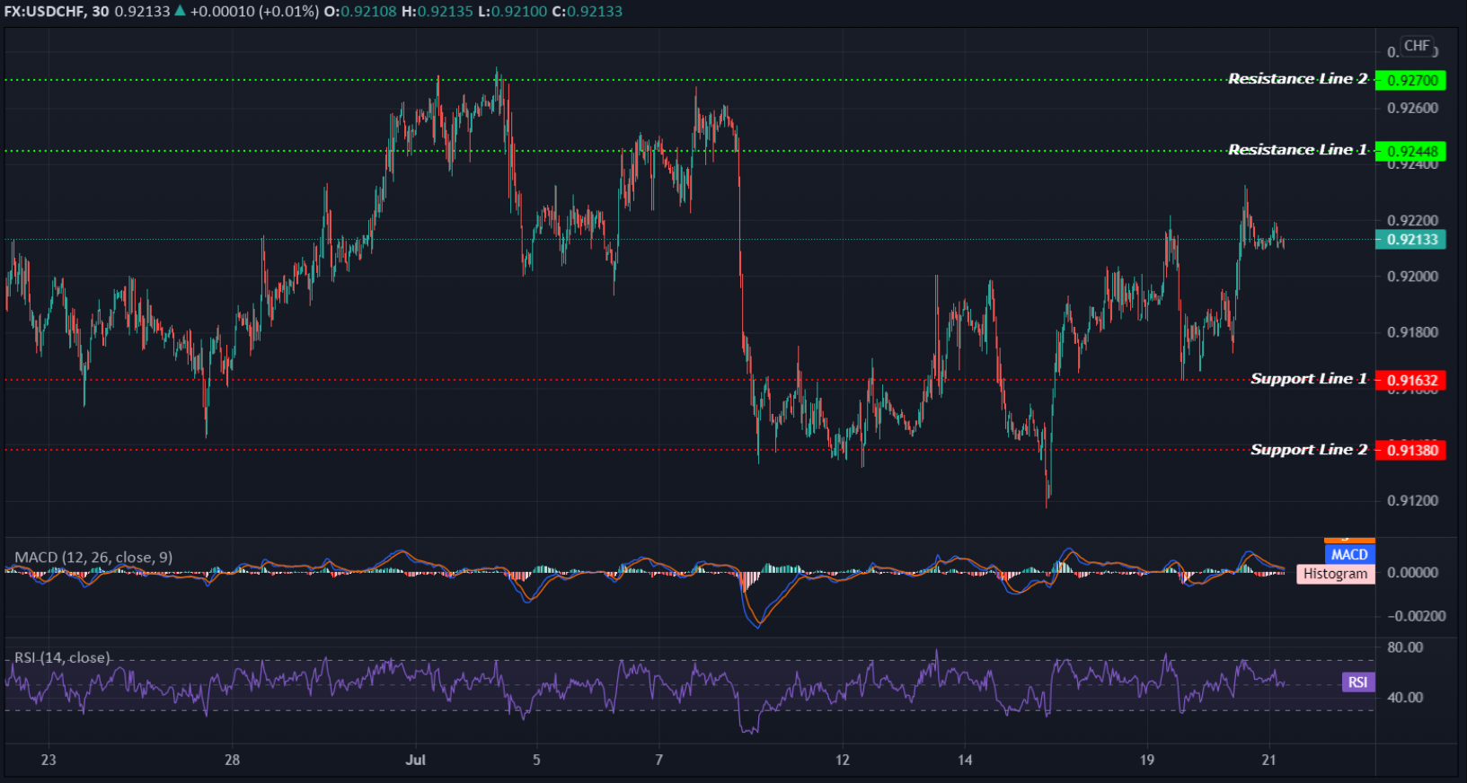Click the FX:USDCHF, 30 symbol title
Screen dimensions: 1467x783
point(57,12)
